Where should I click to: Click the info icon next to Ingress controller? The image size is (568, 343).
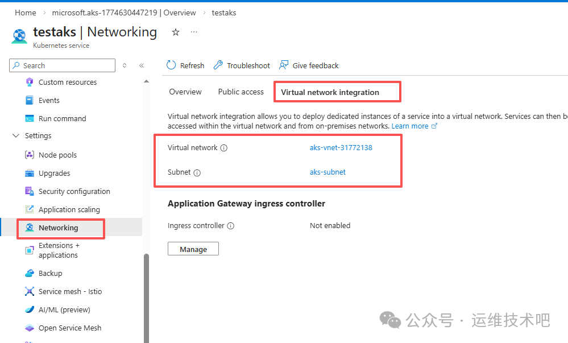click(x=231, y=226)
